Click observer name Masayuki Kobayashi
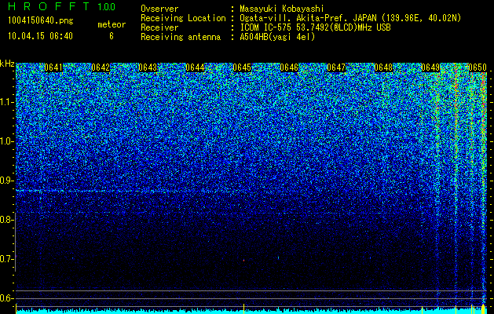 point(282,9)
